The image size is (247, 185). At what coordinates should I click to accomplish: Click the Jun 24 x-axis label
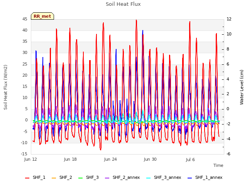110,159
